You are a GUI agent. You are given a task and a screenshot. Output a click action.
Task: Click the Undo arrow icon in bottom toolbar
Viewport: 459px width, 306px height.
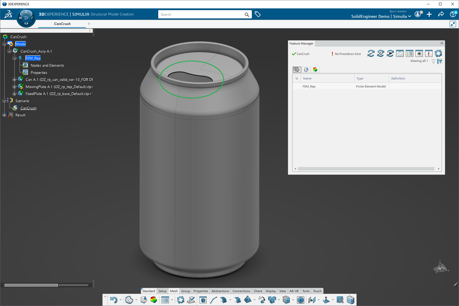point(114,300)
